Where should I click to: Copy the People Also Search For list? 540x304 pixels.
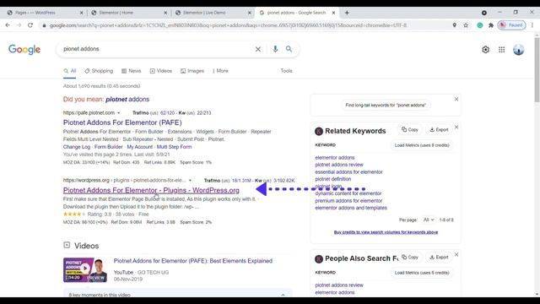coord(410,257)
